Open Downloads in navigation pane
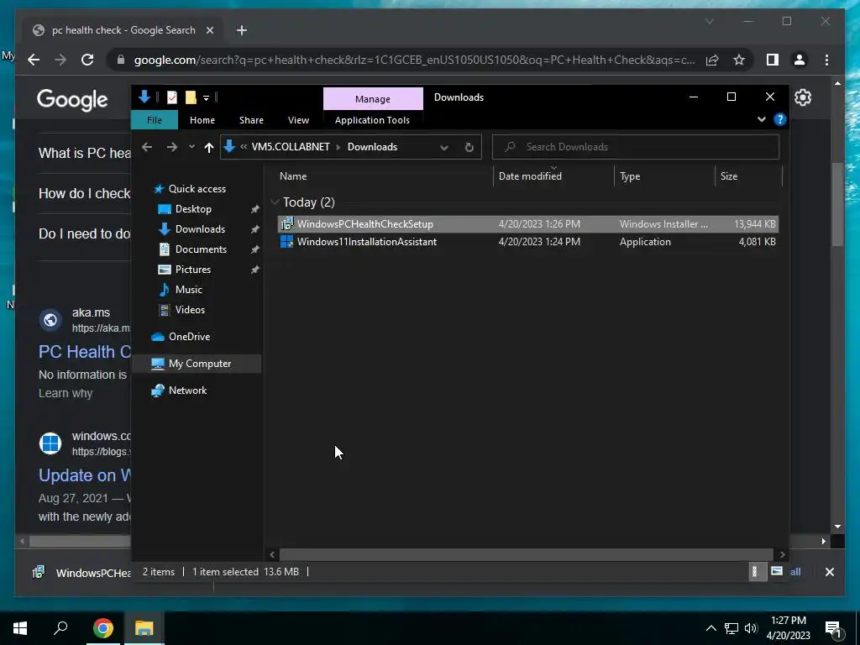Viewport: 860px width, 645px height. 200,229
